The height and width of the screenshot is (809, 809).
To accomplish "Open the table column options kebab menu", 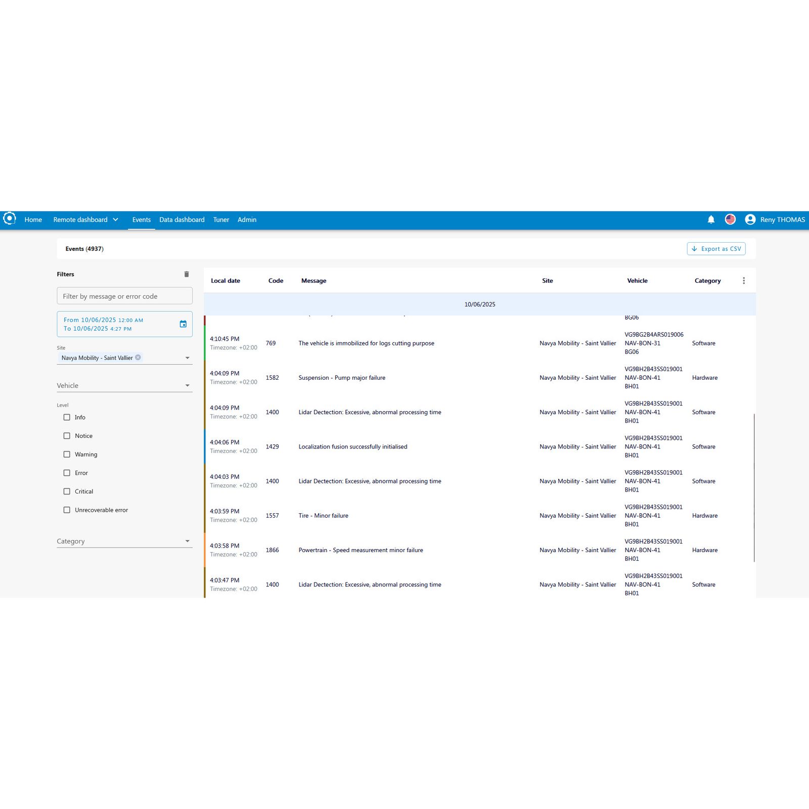I will coord(743,280).
